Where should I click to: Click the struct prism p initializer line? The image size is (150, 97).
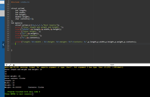coord(37,25)
